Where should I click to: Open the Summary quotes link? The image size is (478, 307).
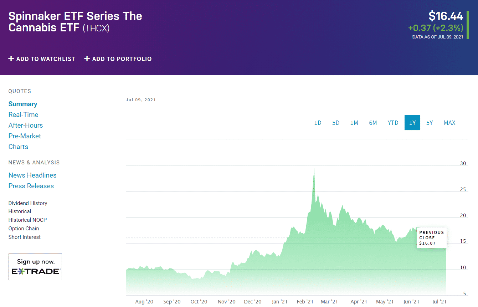[x=23, y=104]
